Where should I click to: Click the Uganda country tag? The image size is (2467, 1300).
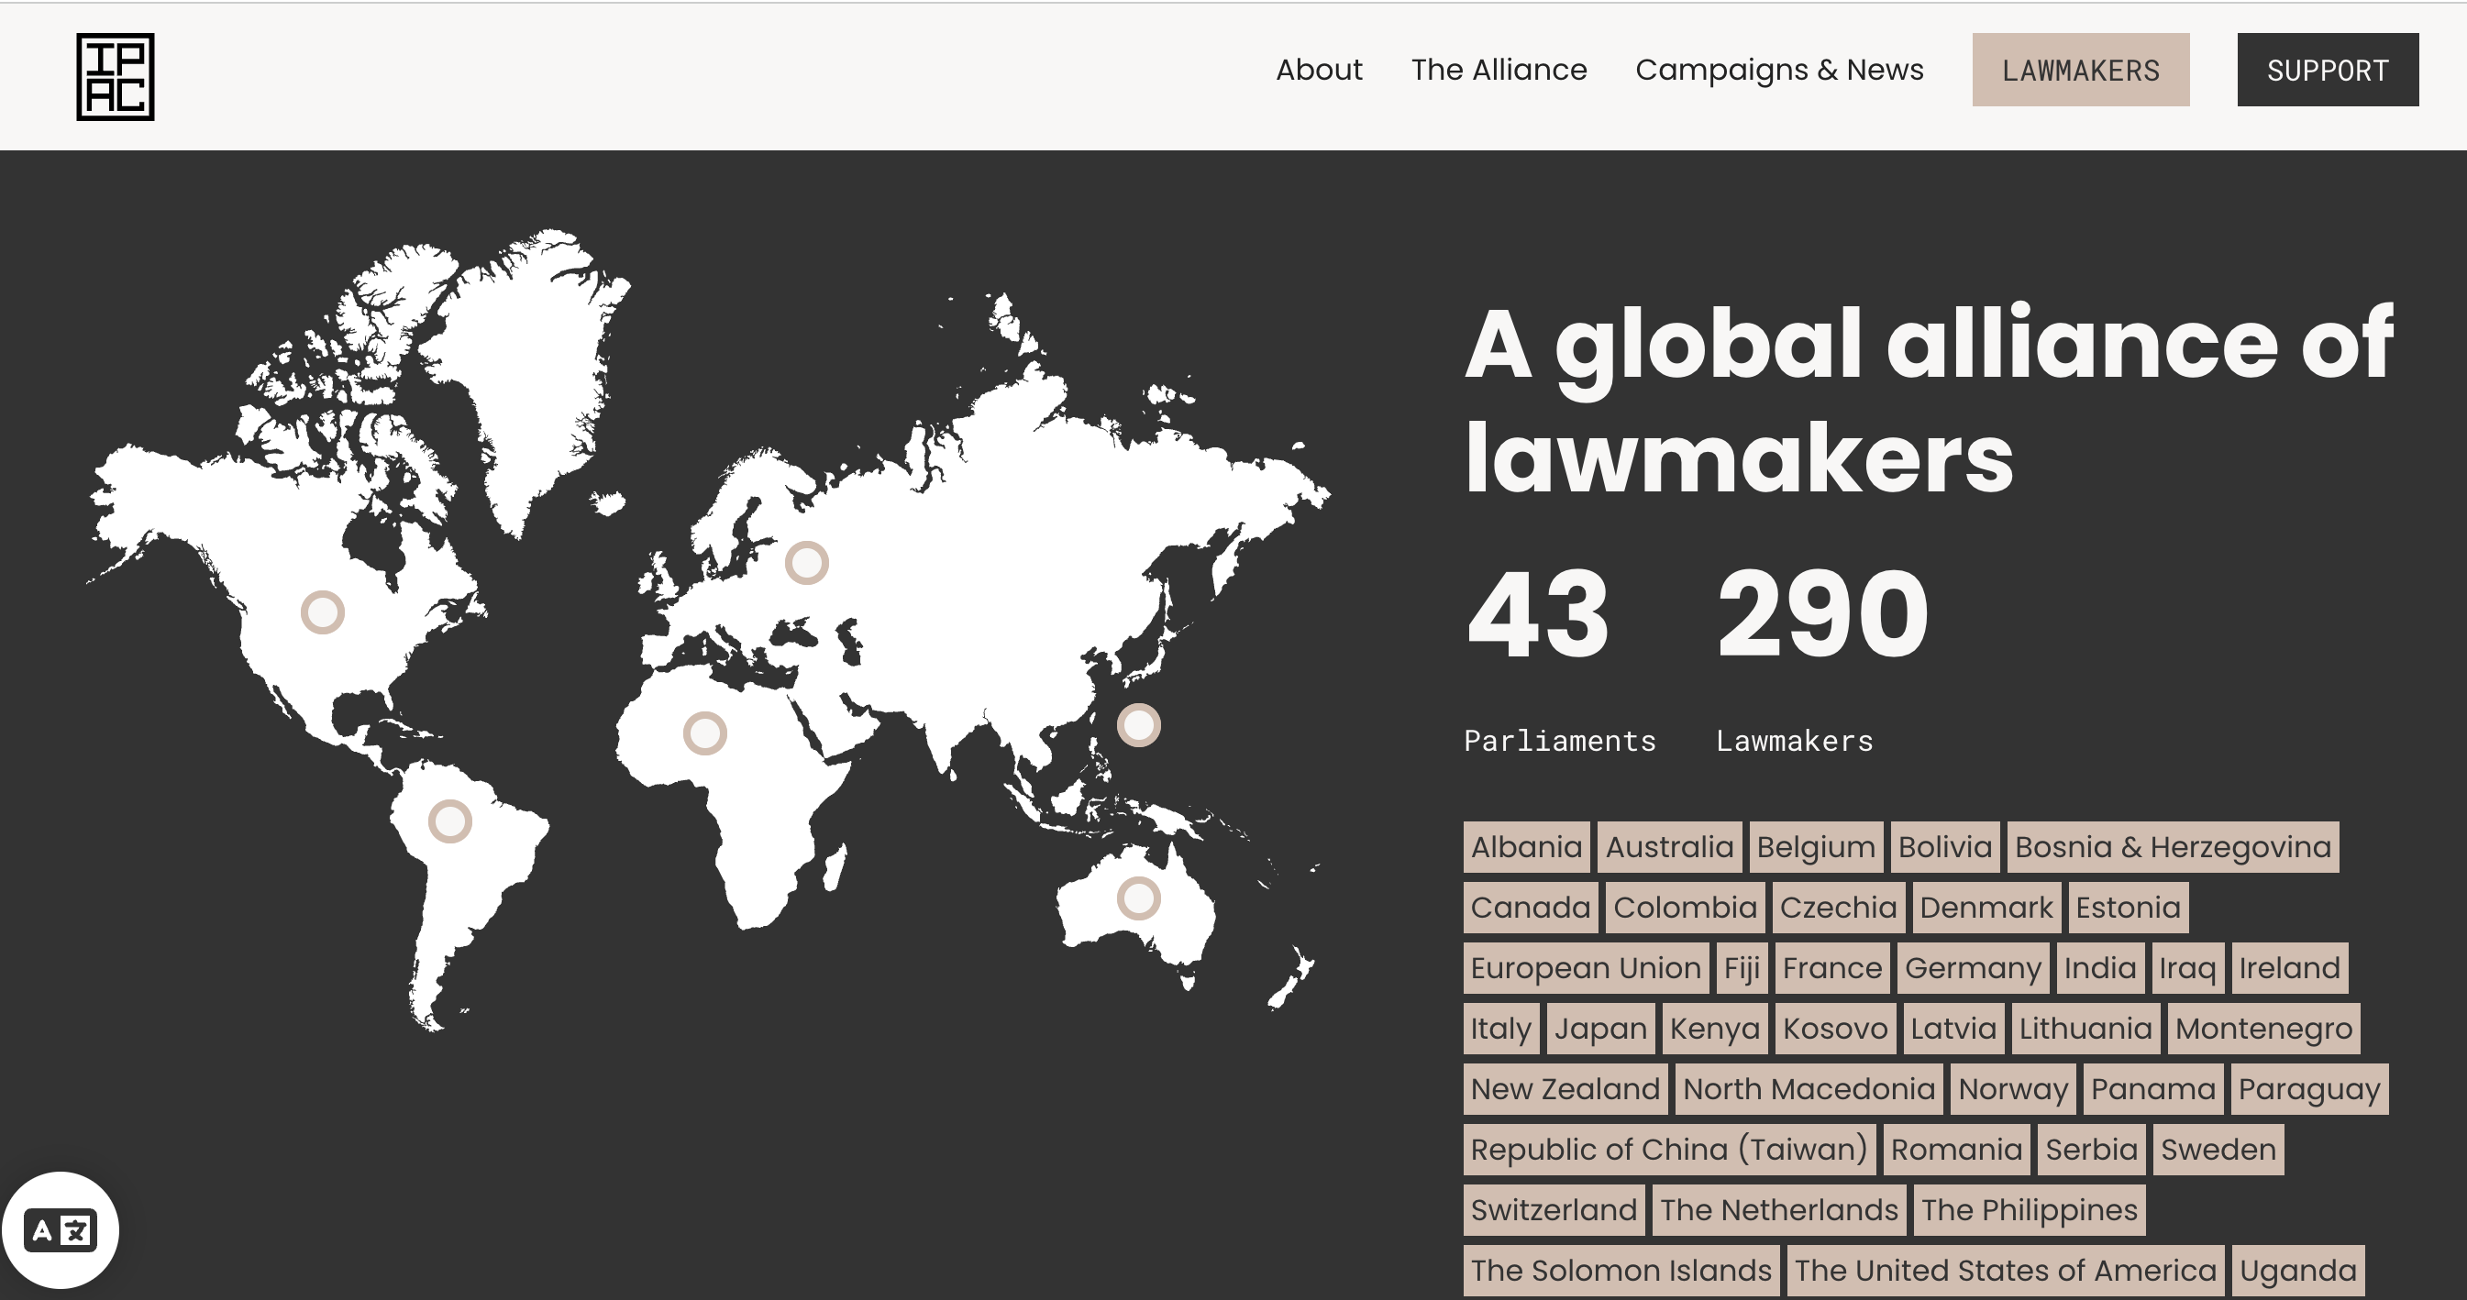2296,1270
